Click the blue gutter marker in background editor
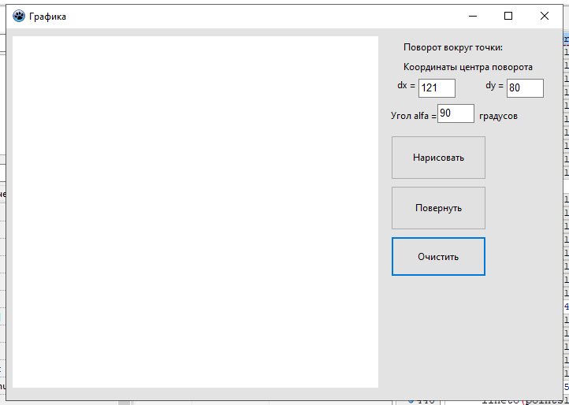569x405 pixels. [411, 401]
